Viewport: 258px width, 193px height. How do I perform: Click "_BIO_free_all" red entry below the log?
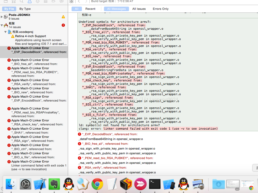[105, 144]
